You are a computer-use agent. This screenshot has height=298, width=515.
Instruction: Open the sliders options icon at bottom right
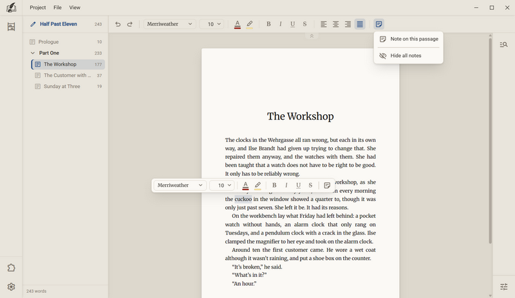(x=504, y=287)
